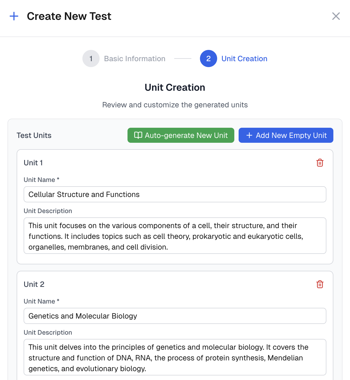Screen dimensions: 350x380
Task: Click the Unit Name field for Cellular Structure and Functions
Action: (x=175, y=194)
